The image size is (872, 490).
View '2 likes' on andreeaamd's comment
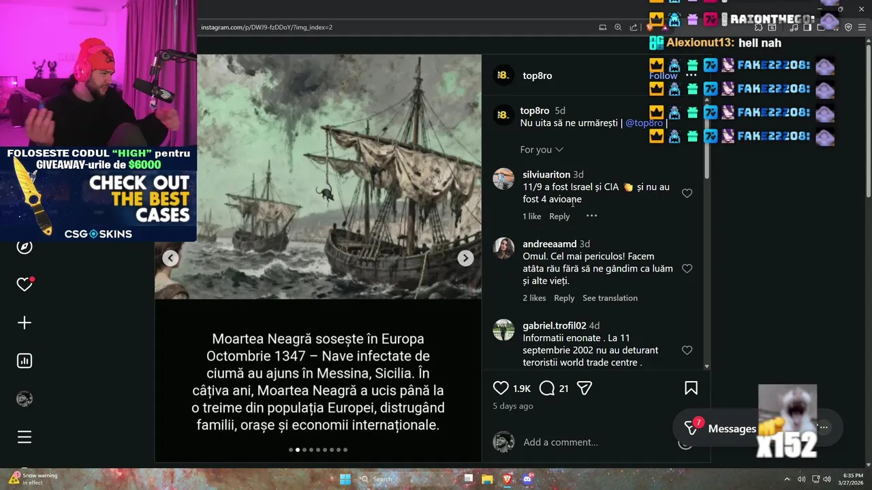[534, 298]
